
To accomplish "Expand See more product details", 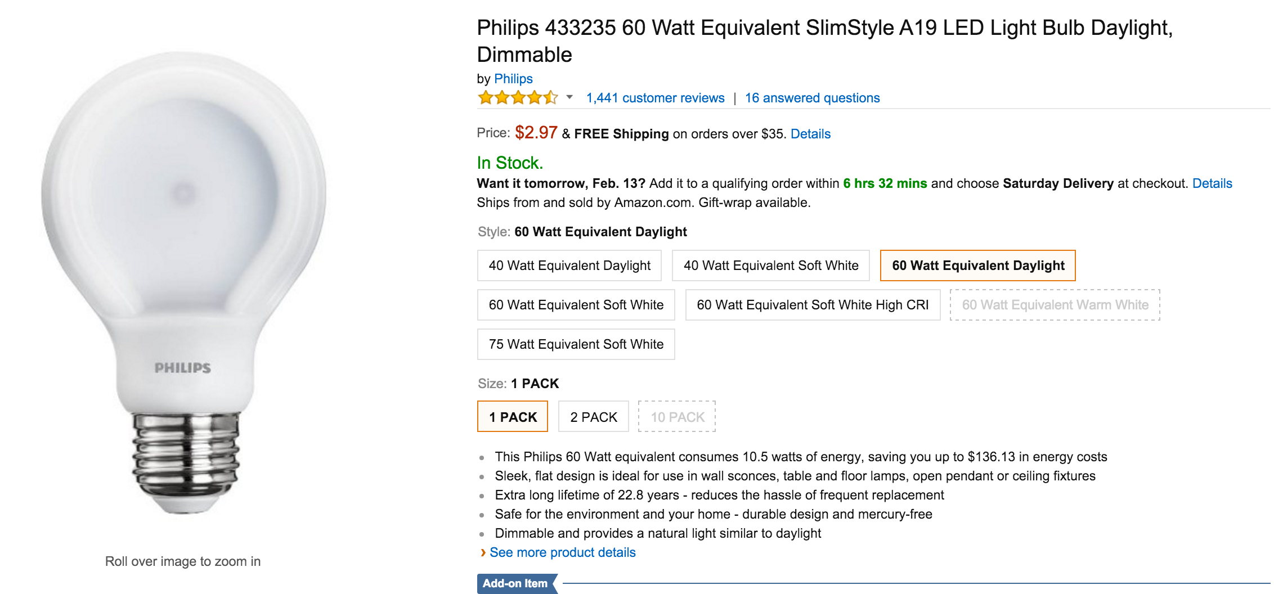I will click(562, 552).
